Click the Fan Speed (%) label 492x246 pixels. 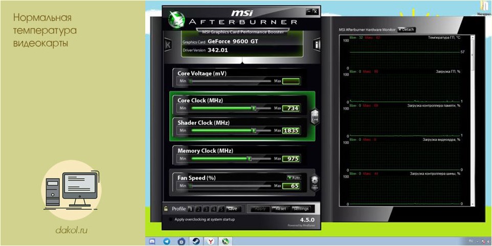point(196,178)
